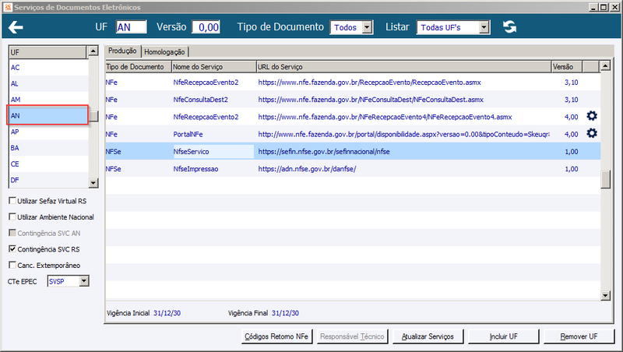Image resolution: width=623 pixels, height=352 pixels.
Task: Click the services table scrollbar thumb
Action: coord(605,180)
